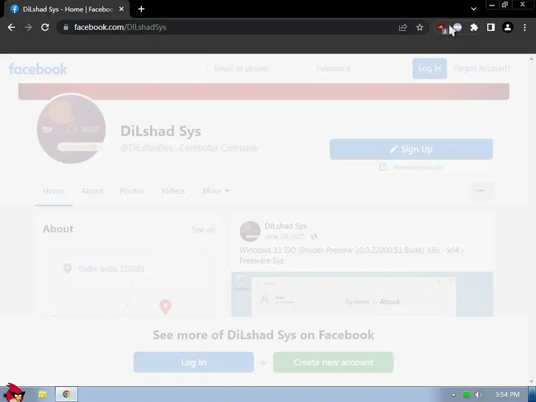Click the post public globe icon
This screenshot has width=536, height=402.
(314, 237)
